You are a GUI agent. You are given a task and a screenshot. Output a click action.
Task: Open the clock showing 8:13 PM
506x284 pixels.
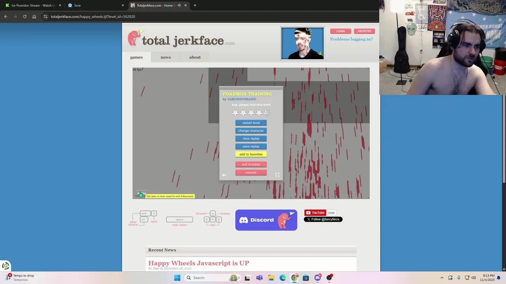487,278
